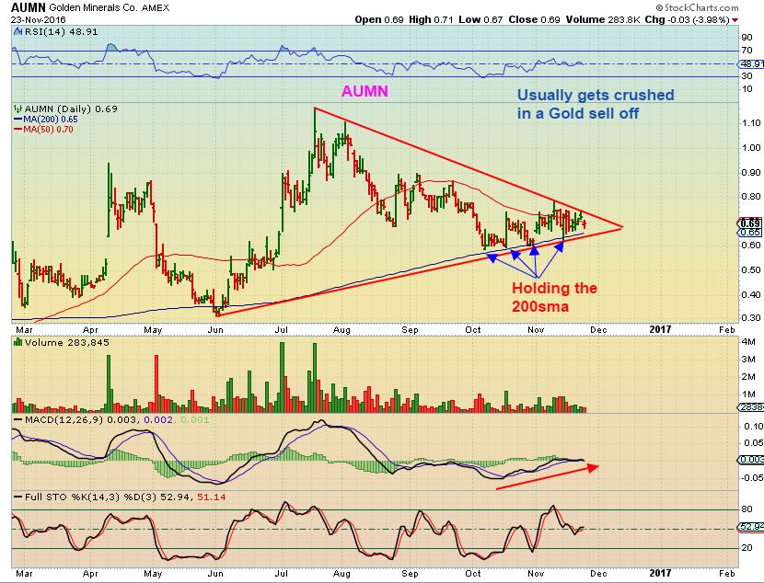Click the High 0.71 value
The height and width of the screenshot is (583, 764).
[431, 20]
